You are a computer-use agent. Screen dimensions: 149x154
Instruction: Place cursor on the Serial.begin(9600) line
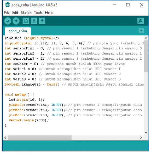point(29,120)
